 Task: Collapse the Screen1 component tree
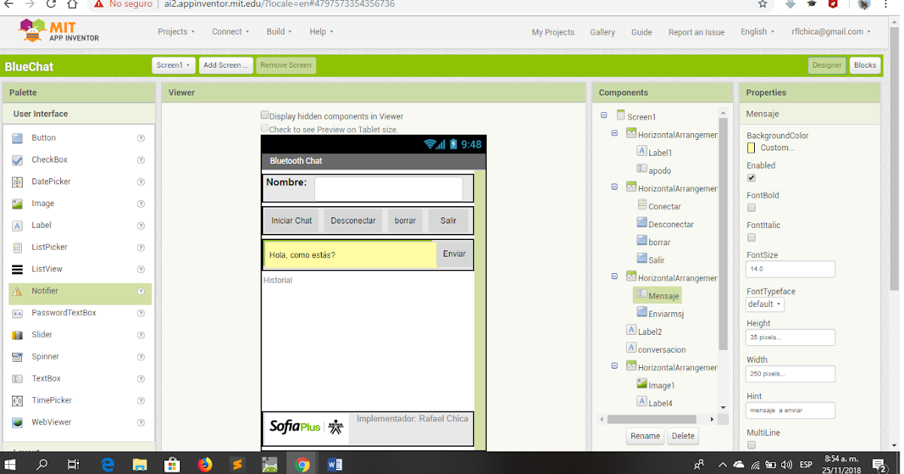tap(603, 115)
